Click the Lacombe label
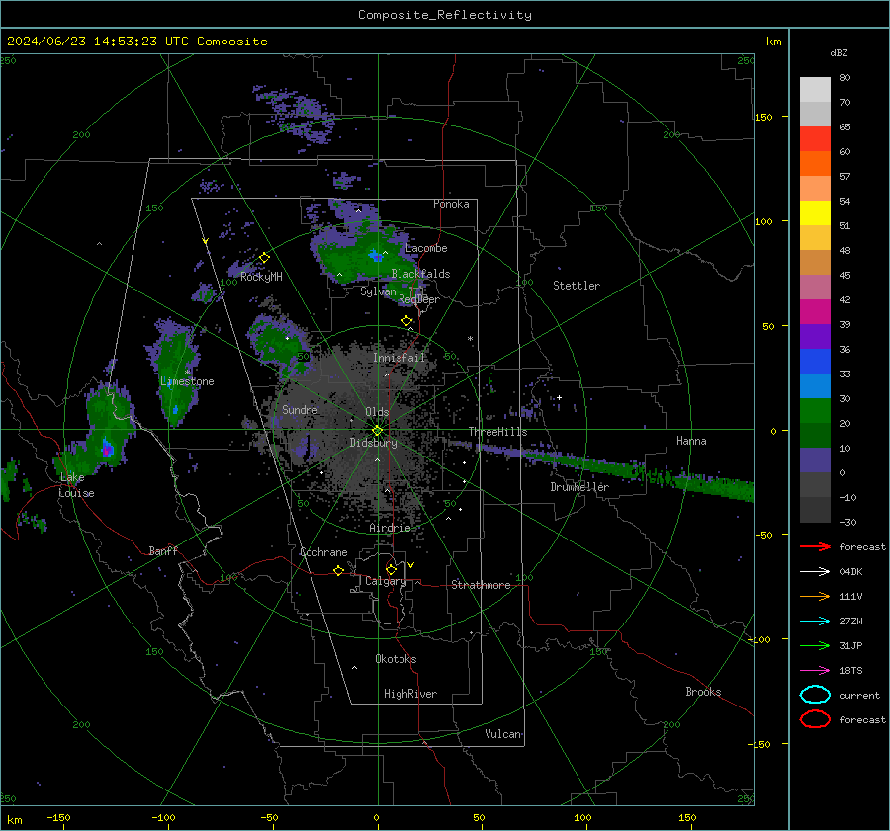This screenshot has height=831, width=890. (x=426, y=248)
